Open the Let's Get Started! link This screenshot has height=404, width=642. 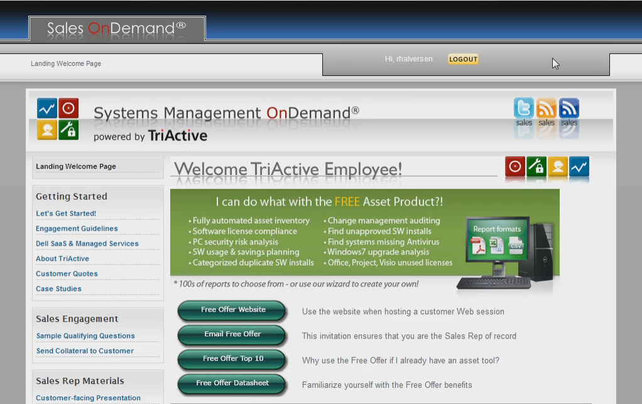(66, 213)
